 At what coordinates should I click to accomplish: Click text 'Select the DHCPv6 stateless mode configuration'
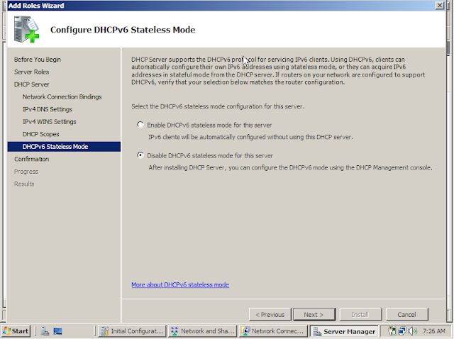[x=218, y=106]
